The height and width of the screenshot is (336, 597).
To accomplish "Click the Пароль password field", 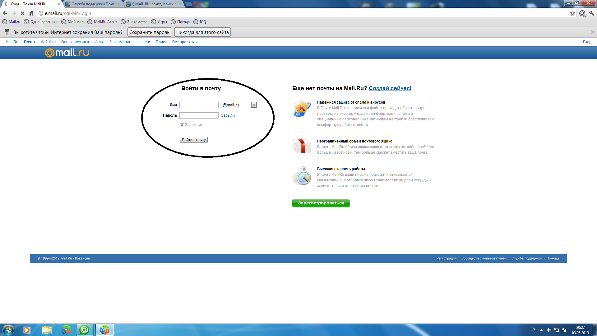I will coord(199,115).
